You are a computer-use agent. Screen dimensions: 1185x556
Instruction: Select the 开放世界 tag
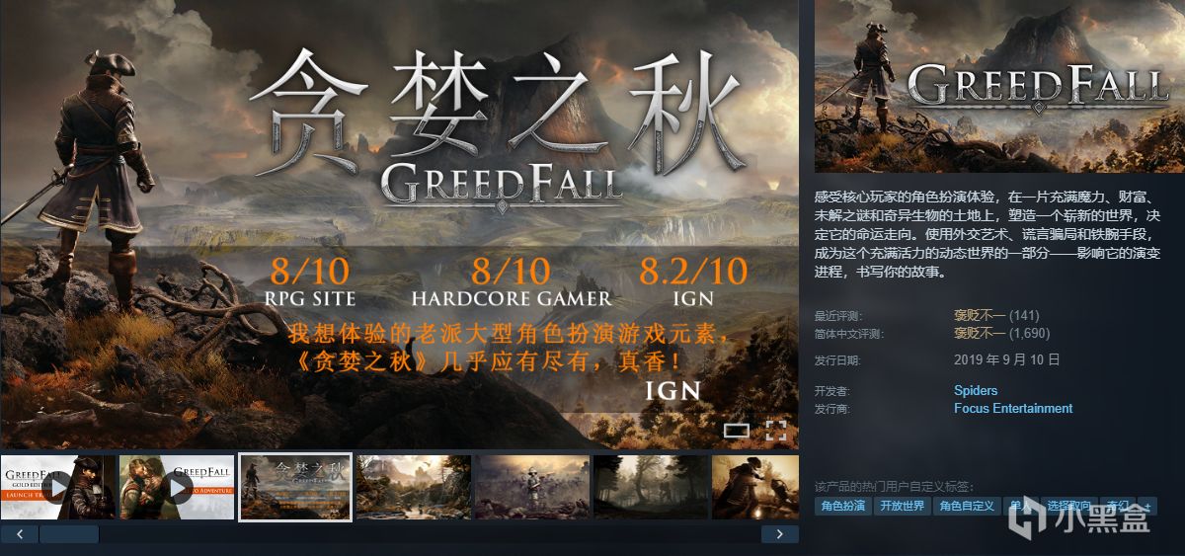tap(903, 506)
